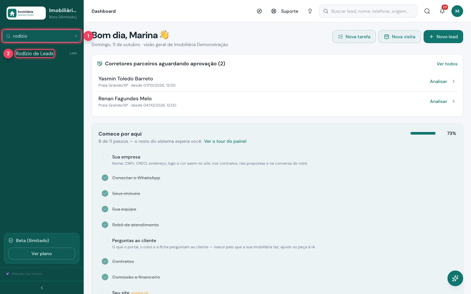Screen dimensions: 471x294
Task: Click the Plataforma Viniun footer text
Action: click(27, 274)
